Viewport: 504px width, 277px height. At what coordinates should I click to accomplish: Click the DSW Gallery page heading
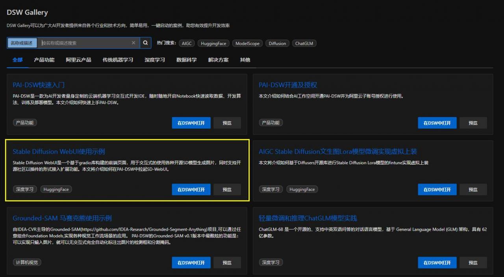(x=27, y=13)
